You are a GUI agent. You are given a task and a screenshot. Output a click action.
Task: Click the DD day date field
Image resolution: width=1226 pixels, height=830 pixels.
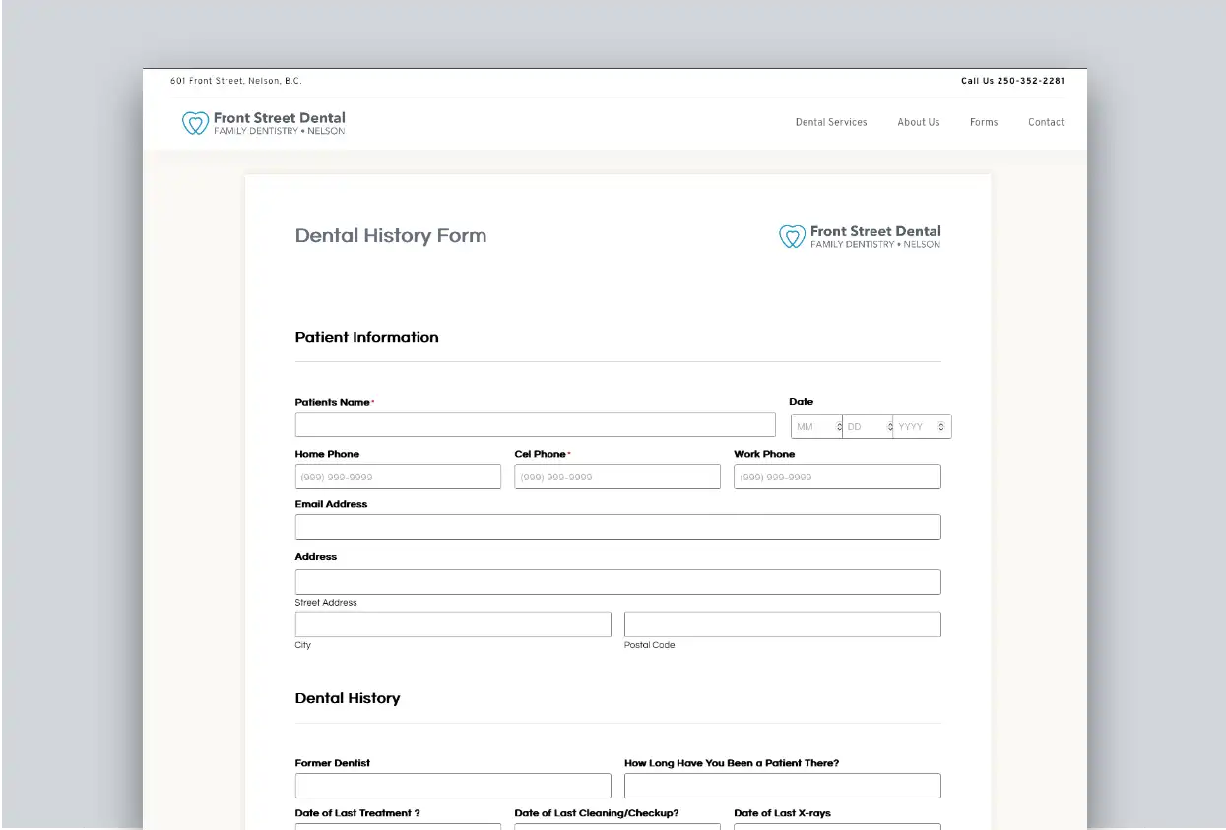point(868,426)
